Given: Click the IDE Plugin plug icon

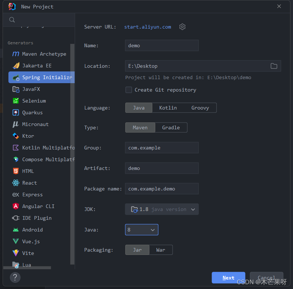Looking at the screenshot, I should 16,218.
